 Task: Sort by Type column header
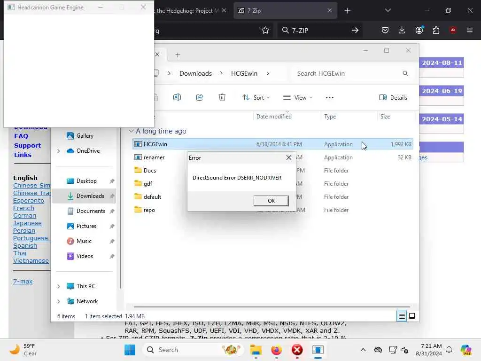tap(330, 117)
